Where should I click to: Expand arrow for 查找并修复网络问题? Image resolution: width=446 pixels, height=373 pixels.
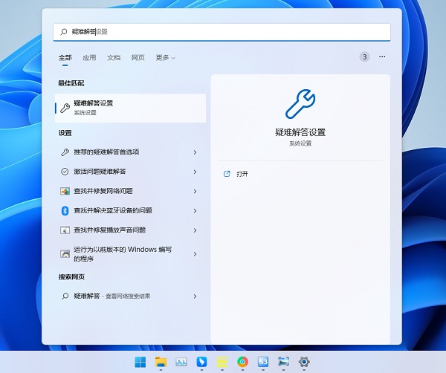[195, 192]
